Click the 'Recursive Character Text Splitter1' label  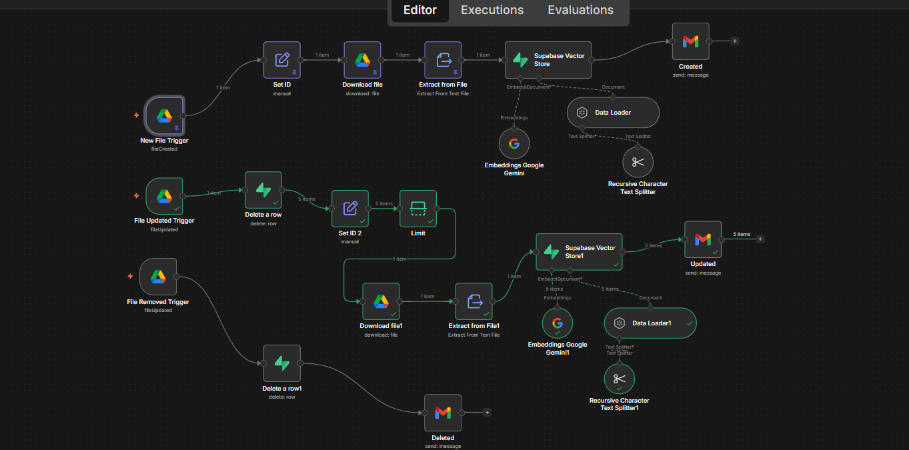click(x=620, y=404)
